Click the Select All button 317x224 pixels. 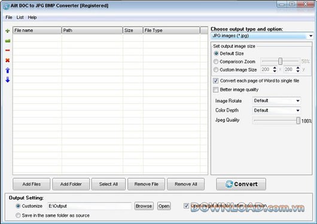(x=108, y=184)
